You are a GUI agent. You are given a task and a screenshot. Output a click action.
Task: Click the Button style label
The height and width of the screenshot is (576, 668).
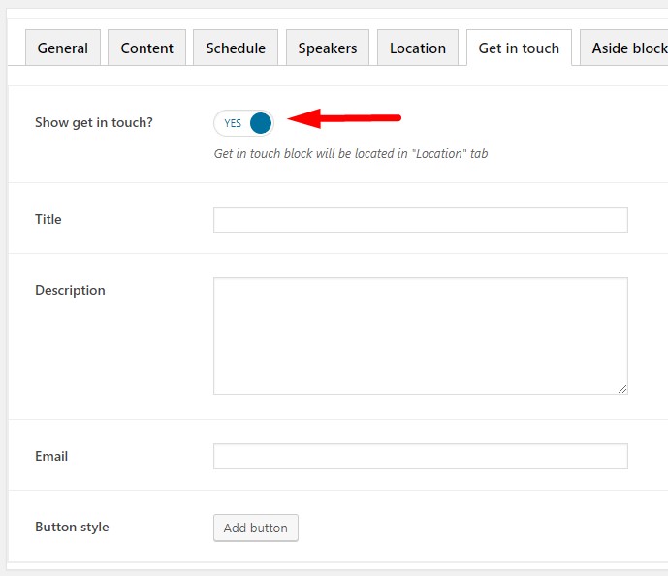point(72,528)
